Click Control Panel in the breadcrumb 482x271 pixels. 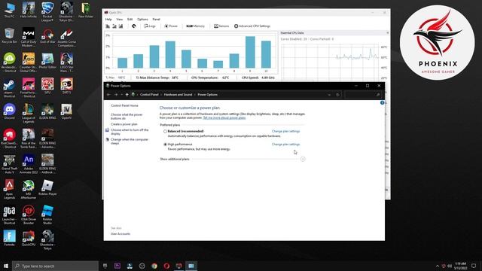149,95
